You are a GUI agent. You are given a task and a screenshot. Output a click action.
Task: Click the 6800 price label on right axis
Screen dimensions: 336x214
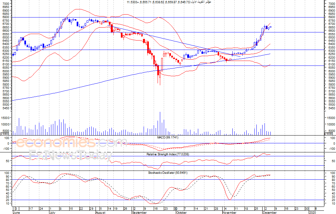point(331,17)
